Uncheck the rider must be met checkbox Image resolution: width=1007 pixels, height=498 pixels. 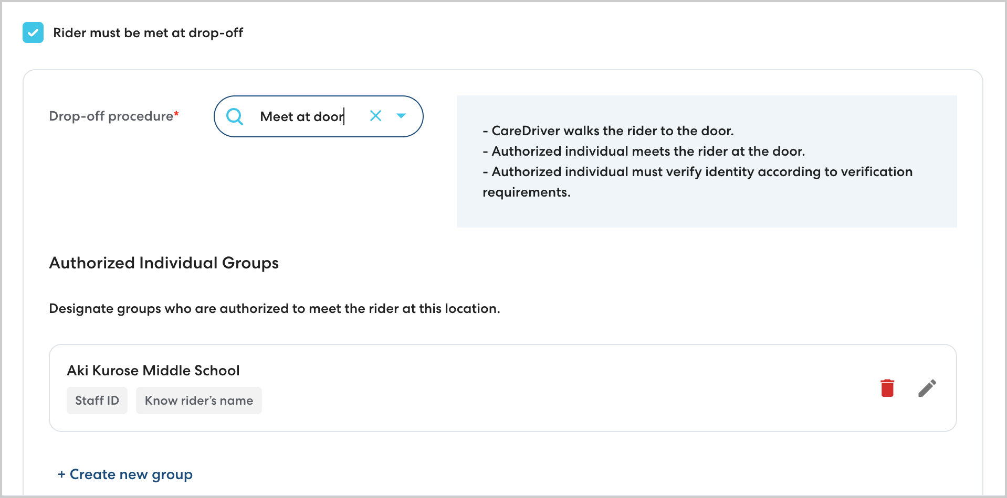33,33
